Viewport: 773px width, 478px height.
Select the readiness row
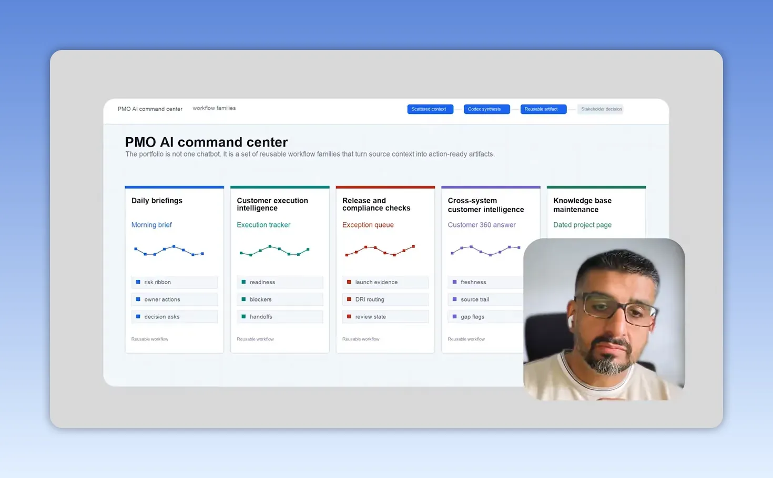280,282
